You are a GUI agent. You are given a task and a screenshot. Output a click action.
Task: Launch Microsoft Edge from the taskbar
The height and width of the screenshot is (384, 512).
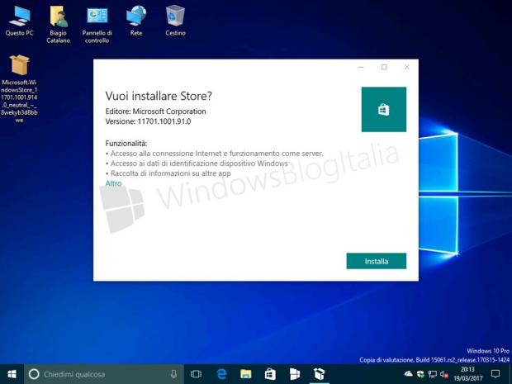tap(221, 374)
